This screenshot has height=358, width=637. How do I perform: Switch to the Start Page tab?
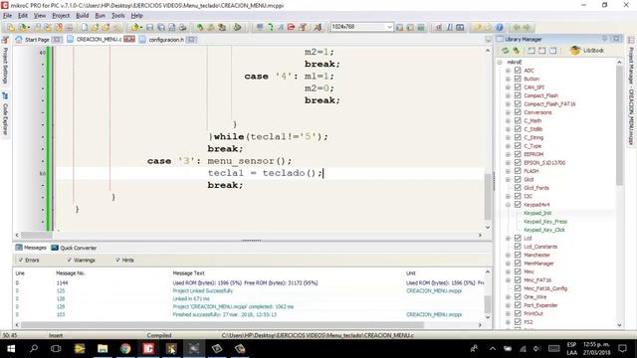(x=37, y=40)
